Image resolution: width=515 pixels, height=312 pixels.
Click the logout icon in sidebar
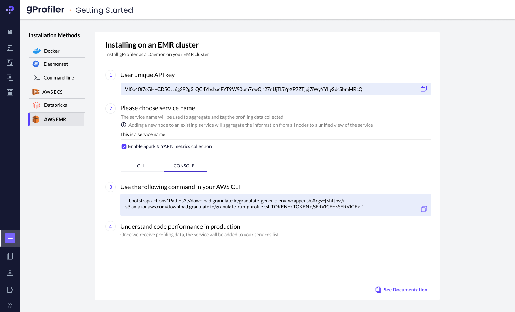coord(10,290)
